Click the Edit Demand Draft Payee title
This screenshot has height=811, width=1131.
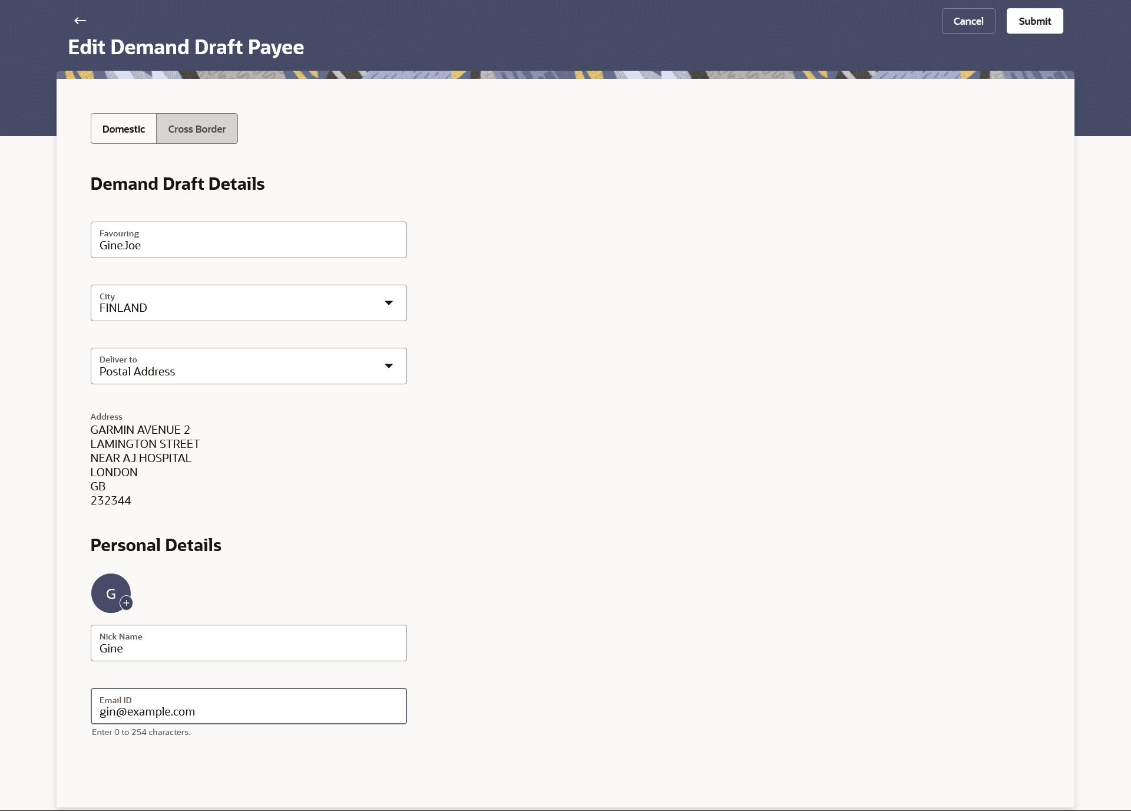[x=186, y=47]
